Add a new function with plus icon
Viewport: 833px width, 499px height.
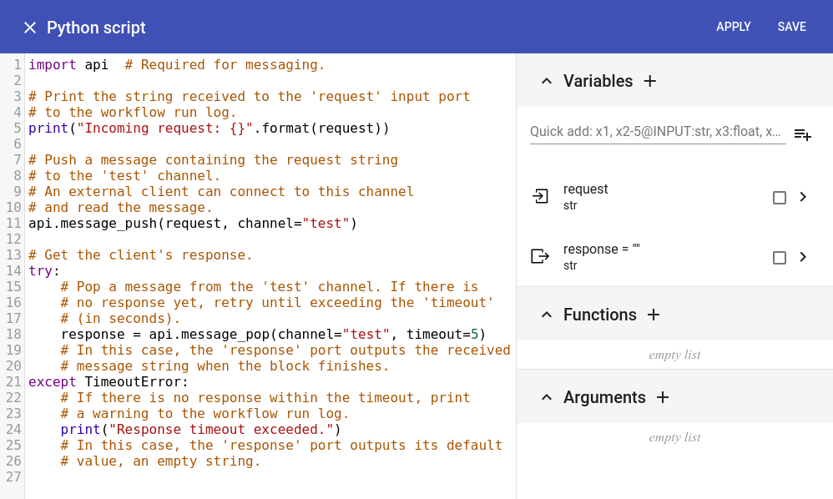click(654, 315)
